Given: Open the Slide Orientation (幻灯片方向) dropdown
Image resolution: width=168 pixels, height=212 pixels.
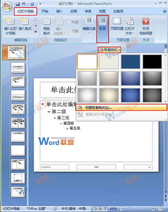Looking at the screenshot, I should pyautogui.click(x=130, y=26).
